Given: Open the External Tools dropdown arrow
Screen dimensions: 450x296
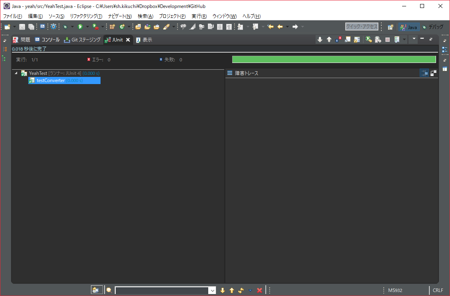Looking at the screenshot, I should [x=103, y=27].
